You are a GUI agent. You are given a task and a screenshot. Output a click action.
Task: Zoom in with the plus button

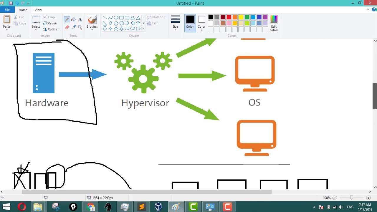coord(368,198)
